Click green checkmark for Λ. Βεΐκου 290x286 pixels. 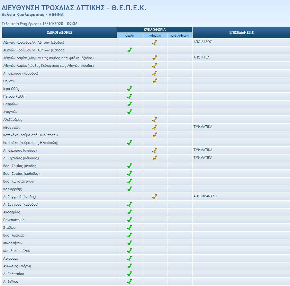[130, 282]
